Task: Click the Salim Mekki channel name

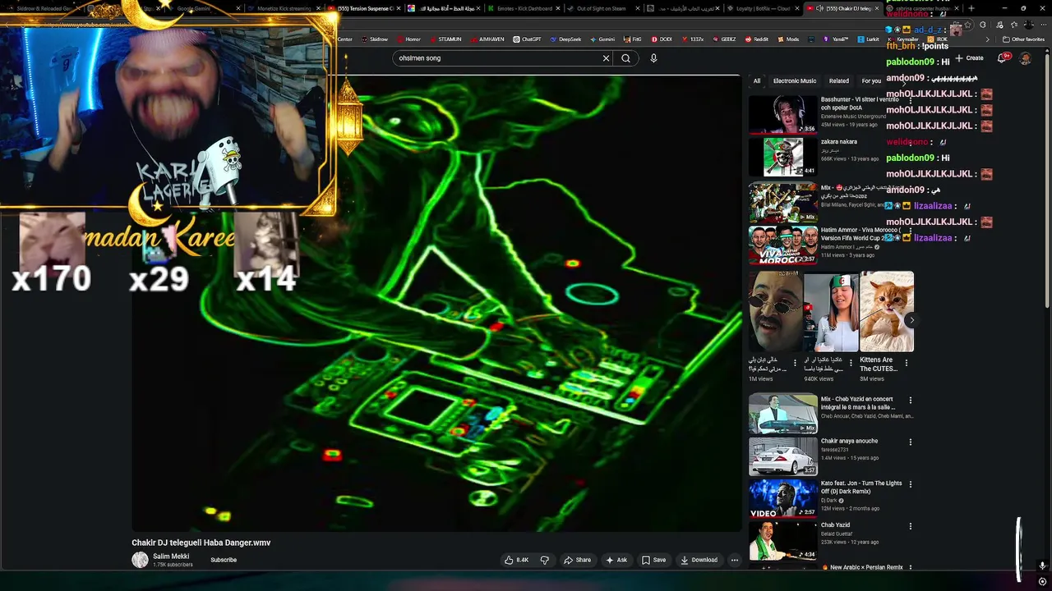Action: coord(171,557)
